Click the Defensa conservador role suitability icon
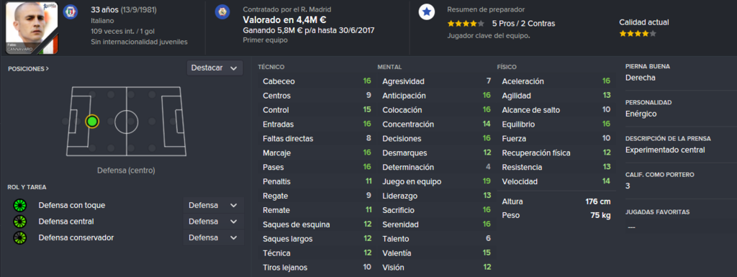Image resolution: width=737 pixels, height=277 pixels. 19,237
